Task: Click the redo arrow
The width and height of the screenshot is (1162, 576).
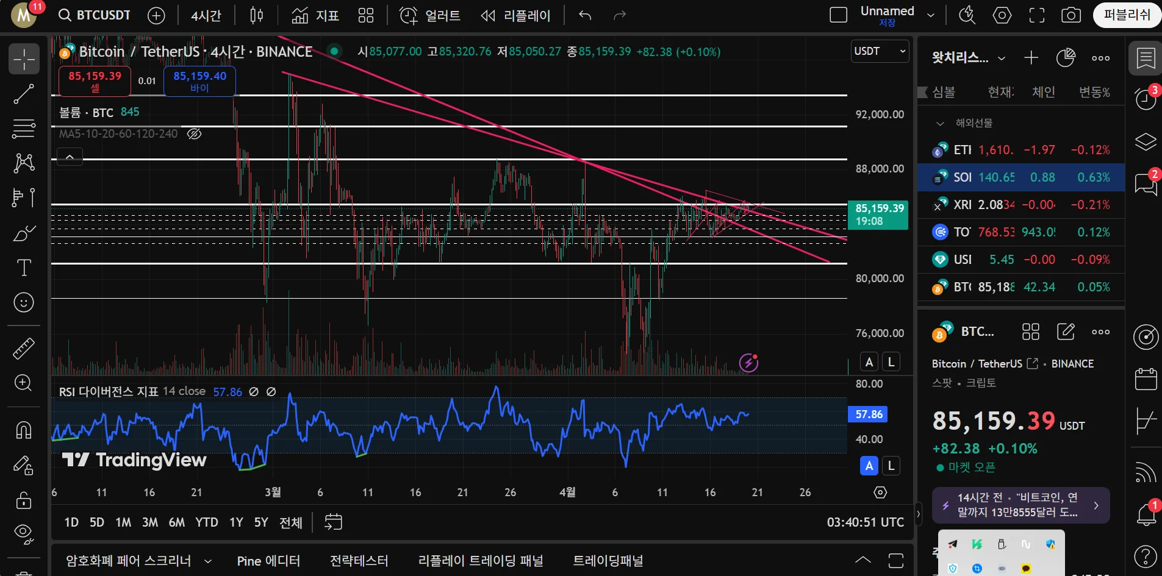Action: click(620, 15)
